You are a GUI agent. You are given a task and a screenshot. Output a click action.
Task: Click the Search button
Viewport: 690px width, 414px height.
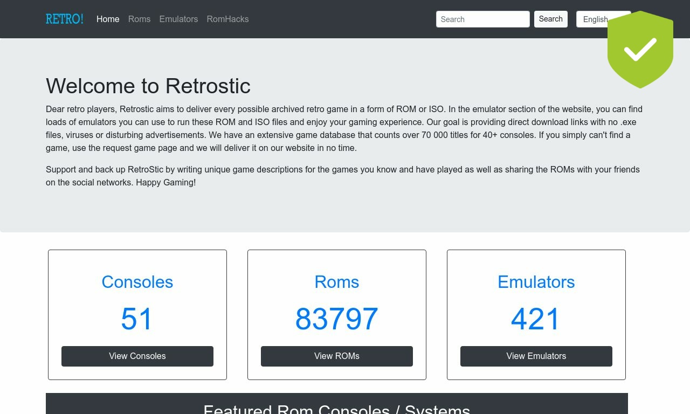tap(551, 19)
